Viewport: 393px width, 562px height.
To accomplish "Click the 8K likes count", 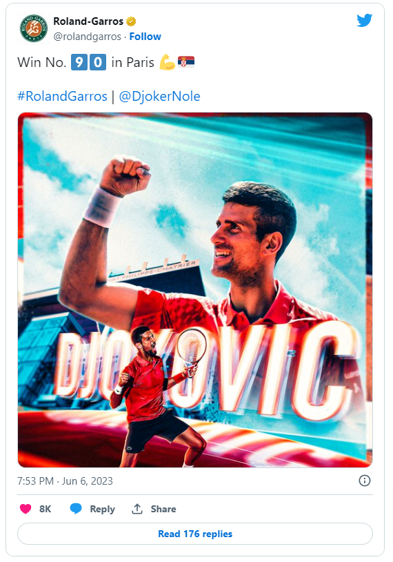I will 45,509.
